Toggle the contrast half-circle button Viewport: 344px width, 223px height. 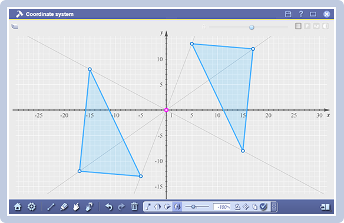click(325, 26)
